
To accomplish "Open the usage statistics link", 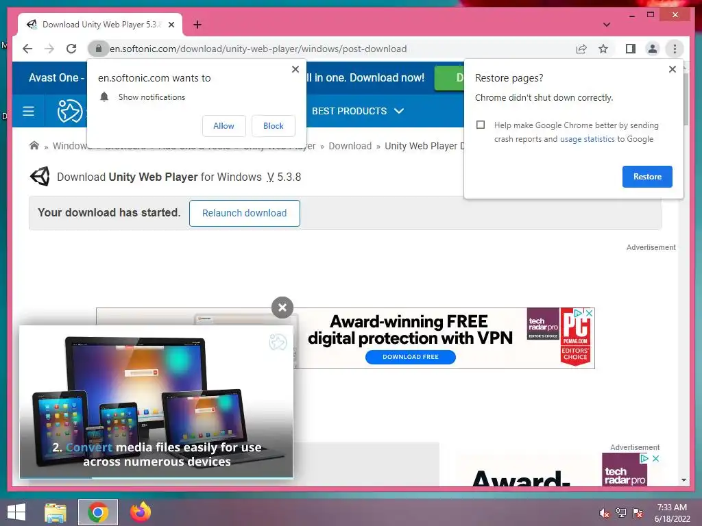I will [x=588, y=139].
